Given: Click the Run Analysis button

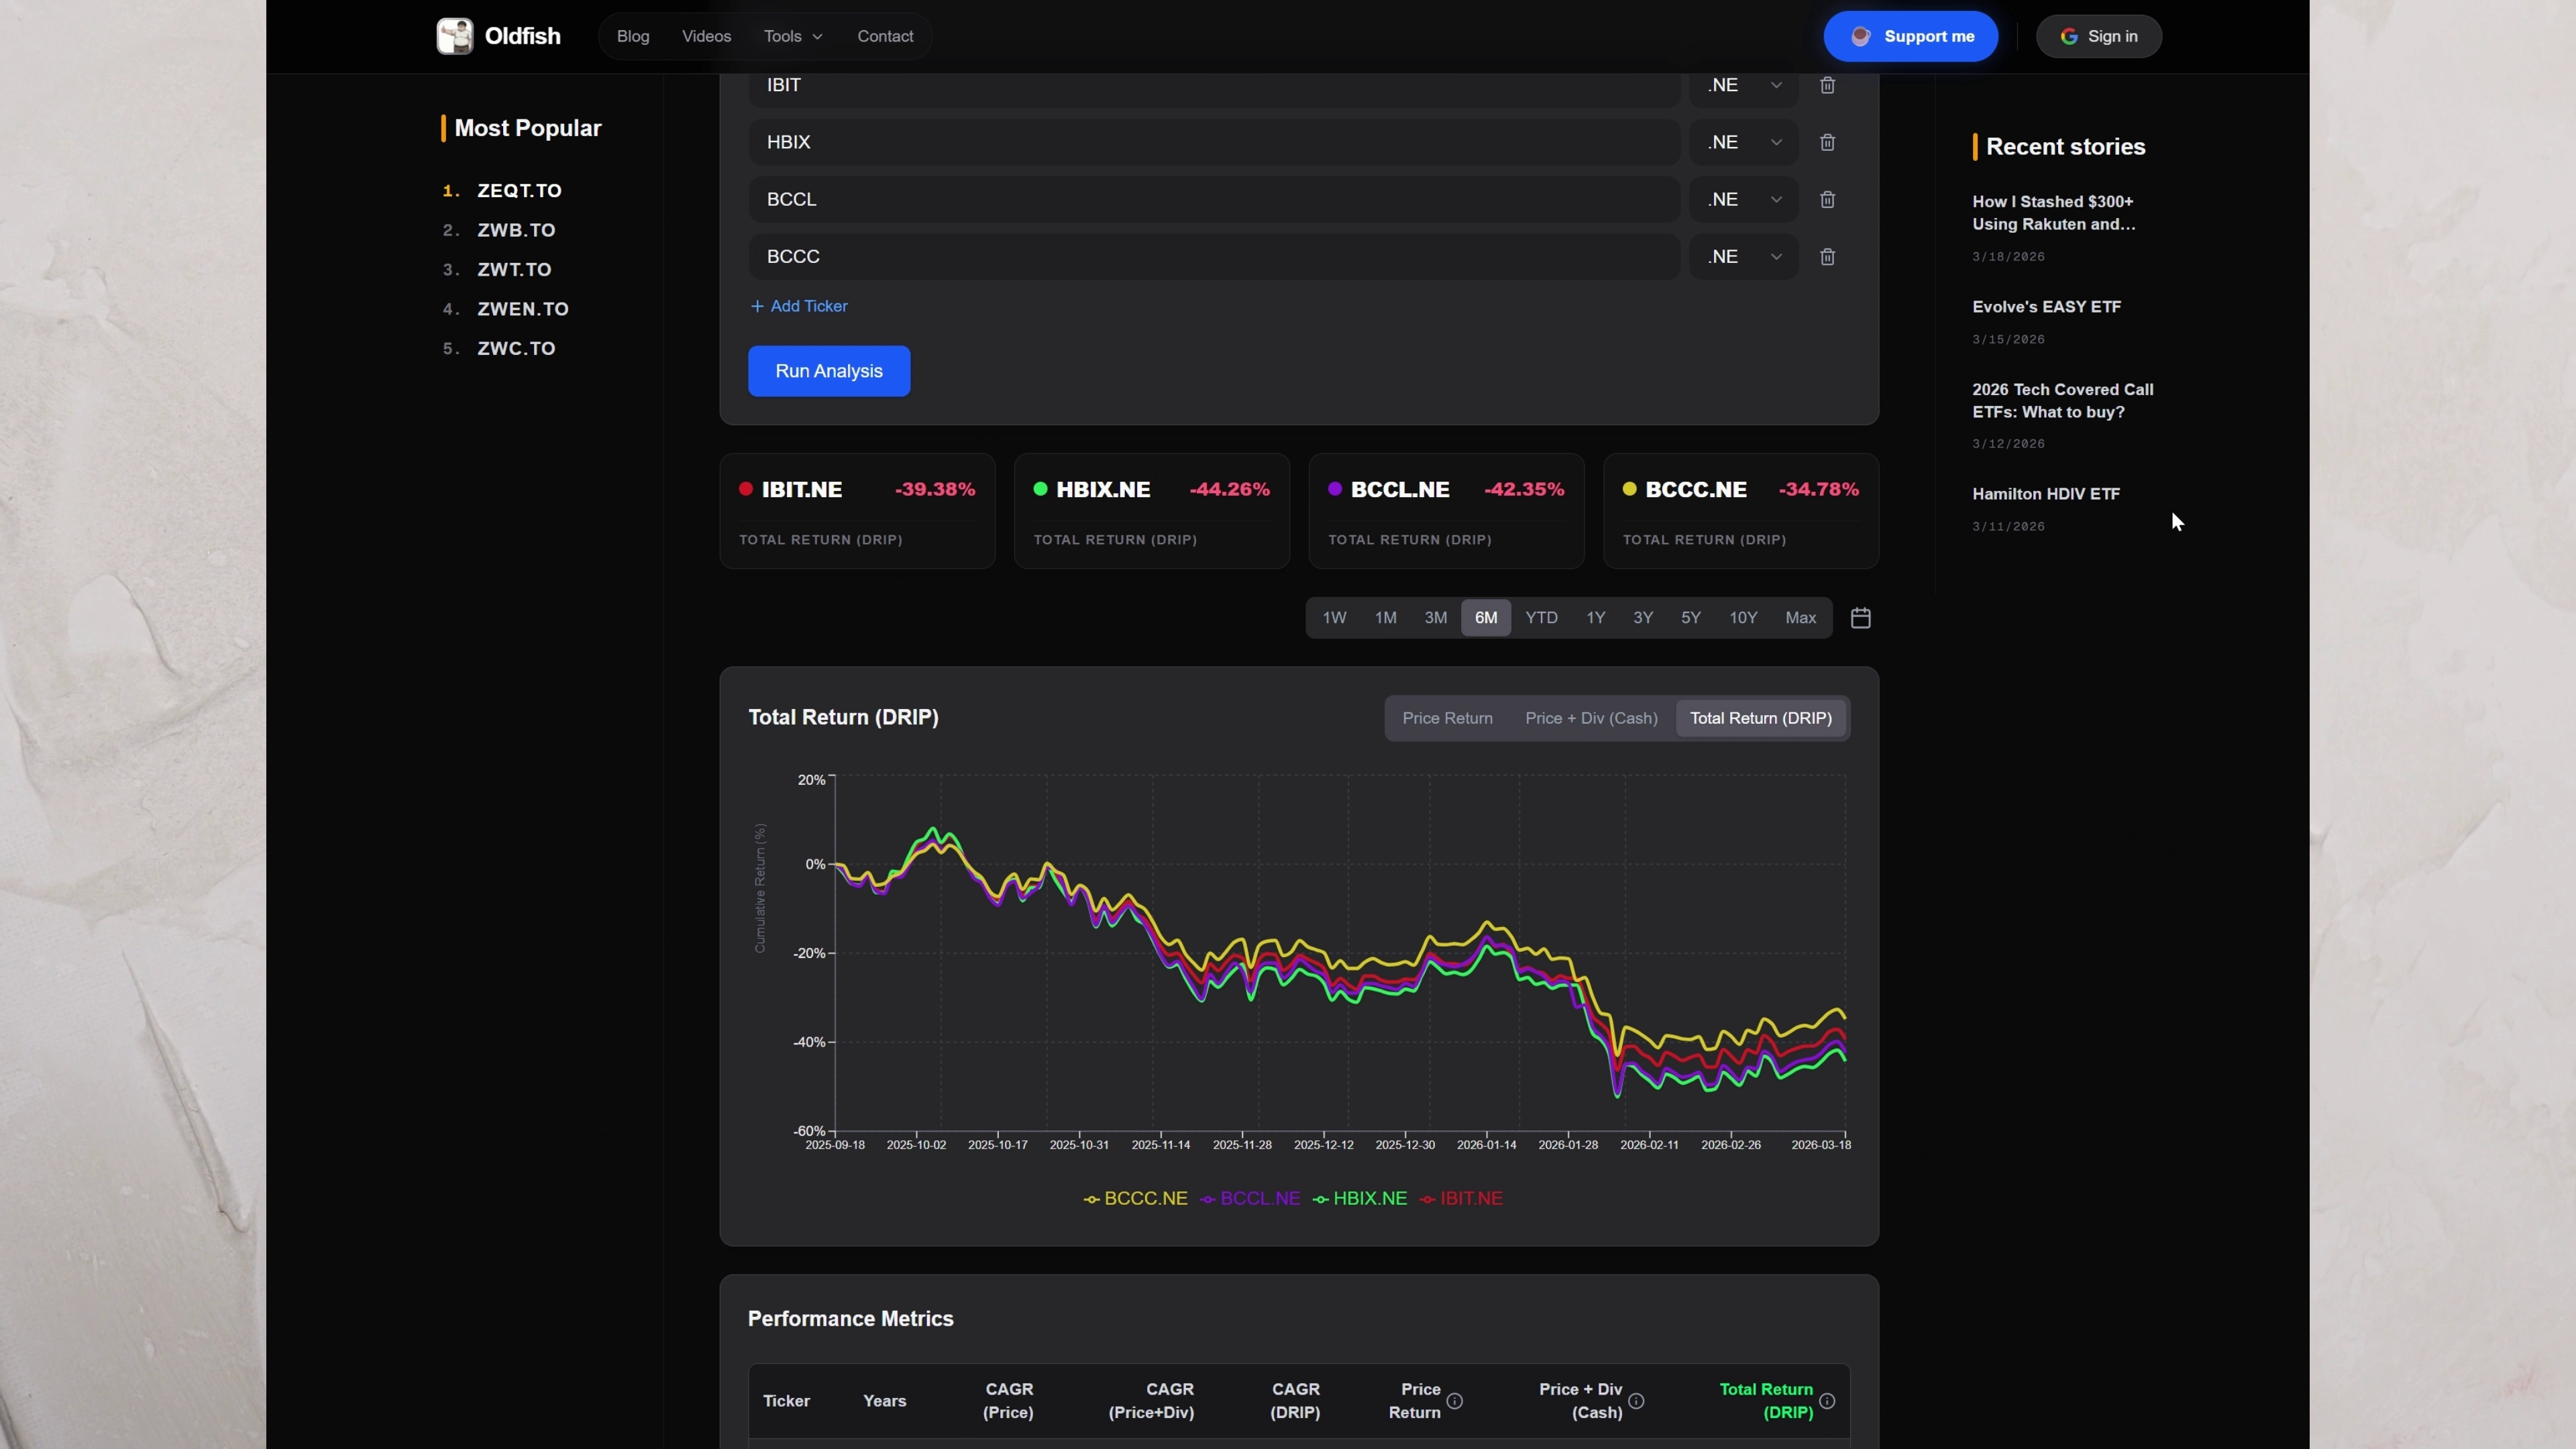Looking at the screenshot, I should tap(829, 371).
